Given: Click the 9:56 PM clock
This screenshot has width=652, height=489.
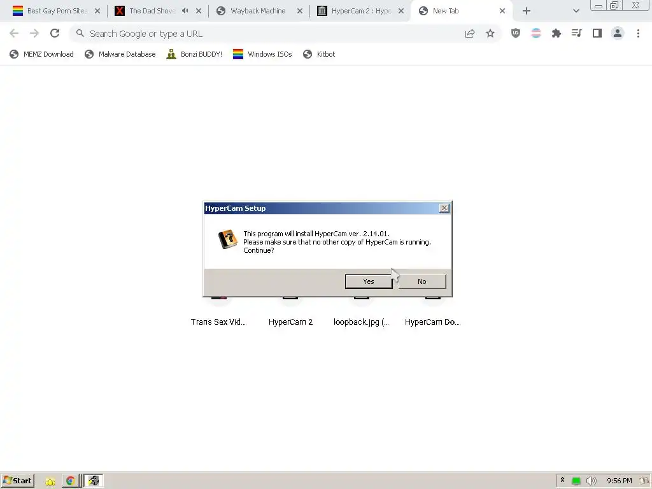Looking at the screenshot, I should tap(619, 481).
